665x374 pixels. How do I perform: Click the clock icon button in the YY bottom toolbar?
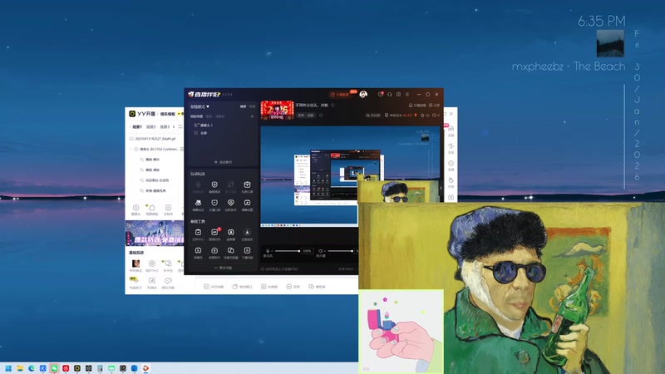(x=293, y=287)
